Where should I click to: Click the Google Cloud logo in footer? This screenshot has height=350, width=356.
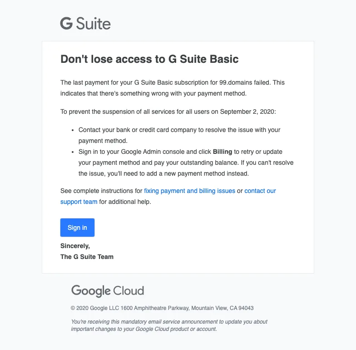click(108, 291)
